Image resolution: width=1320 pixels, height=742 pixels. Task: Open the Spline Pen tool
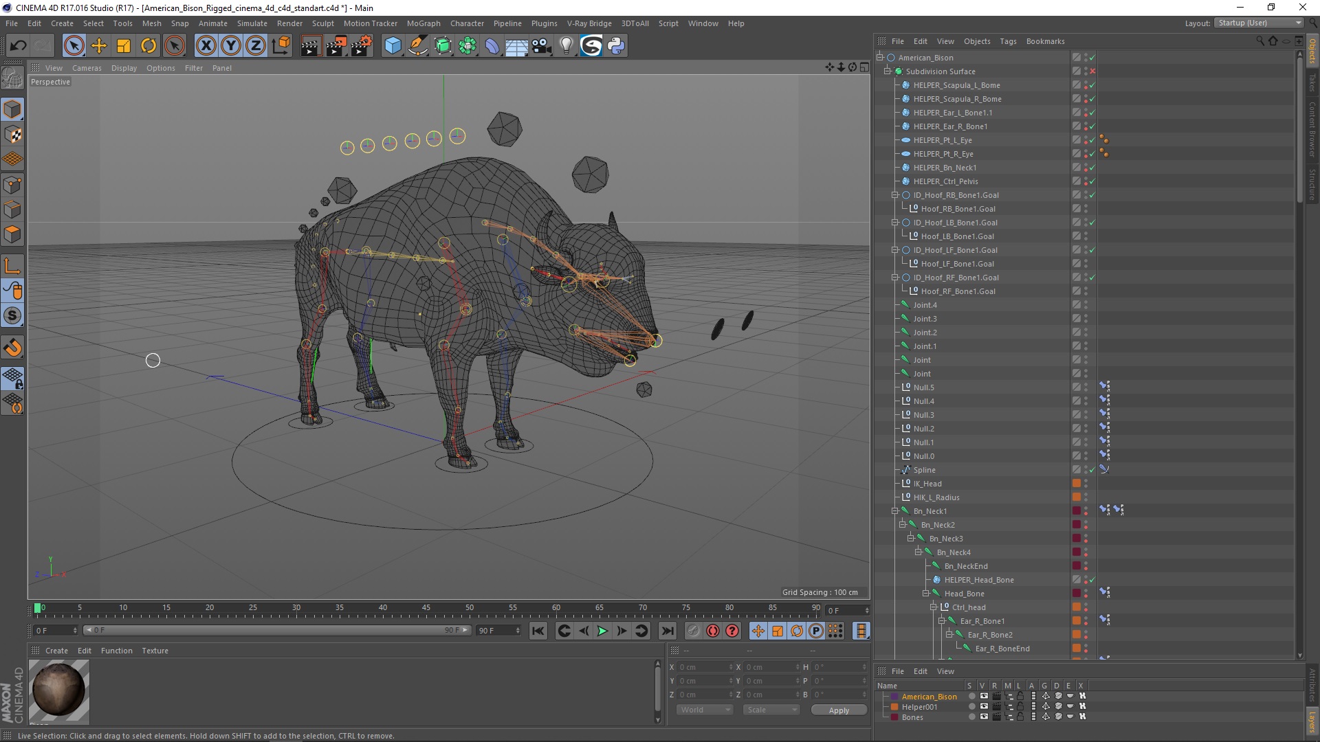[x=417, y=46]
